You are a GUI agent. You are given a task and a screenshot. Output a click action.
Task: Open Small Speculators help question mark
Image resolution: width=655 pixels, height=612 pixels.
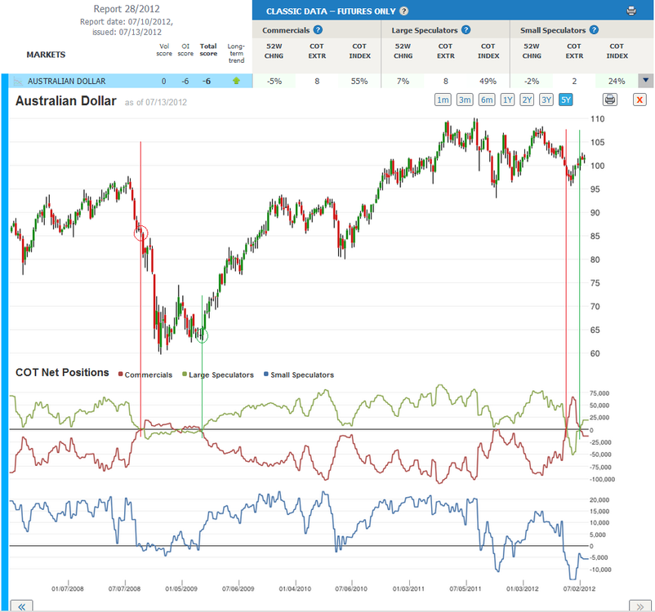click(594, 29)
